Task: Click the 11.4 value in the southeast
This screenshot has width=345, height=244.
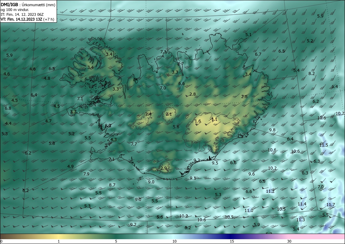Action: pos(302,204)
